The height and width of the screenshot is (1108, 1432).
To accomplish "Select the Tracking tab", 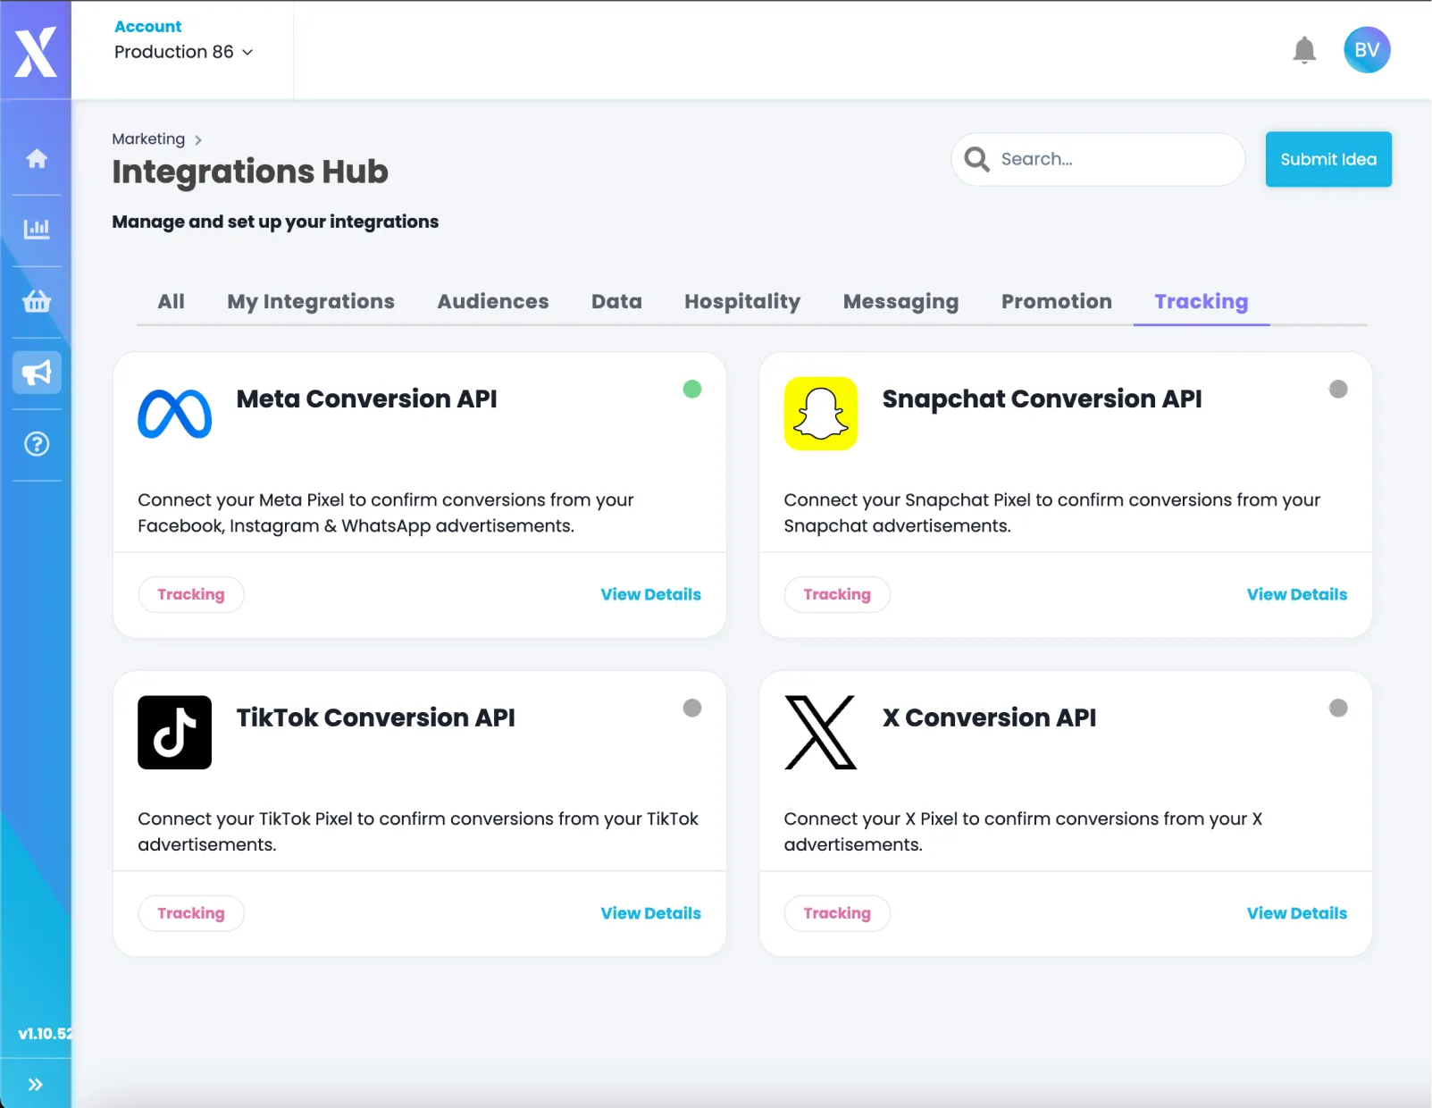I will [1202, 302].
